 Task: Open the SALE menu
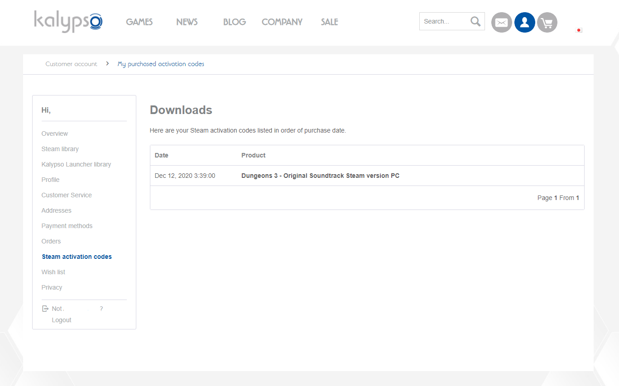(330, 22)
